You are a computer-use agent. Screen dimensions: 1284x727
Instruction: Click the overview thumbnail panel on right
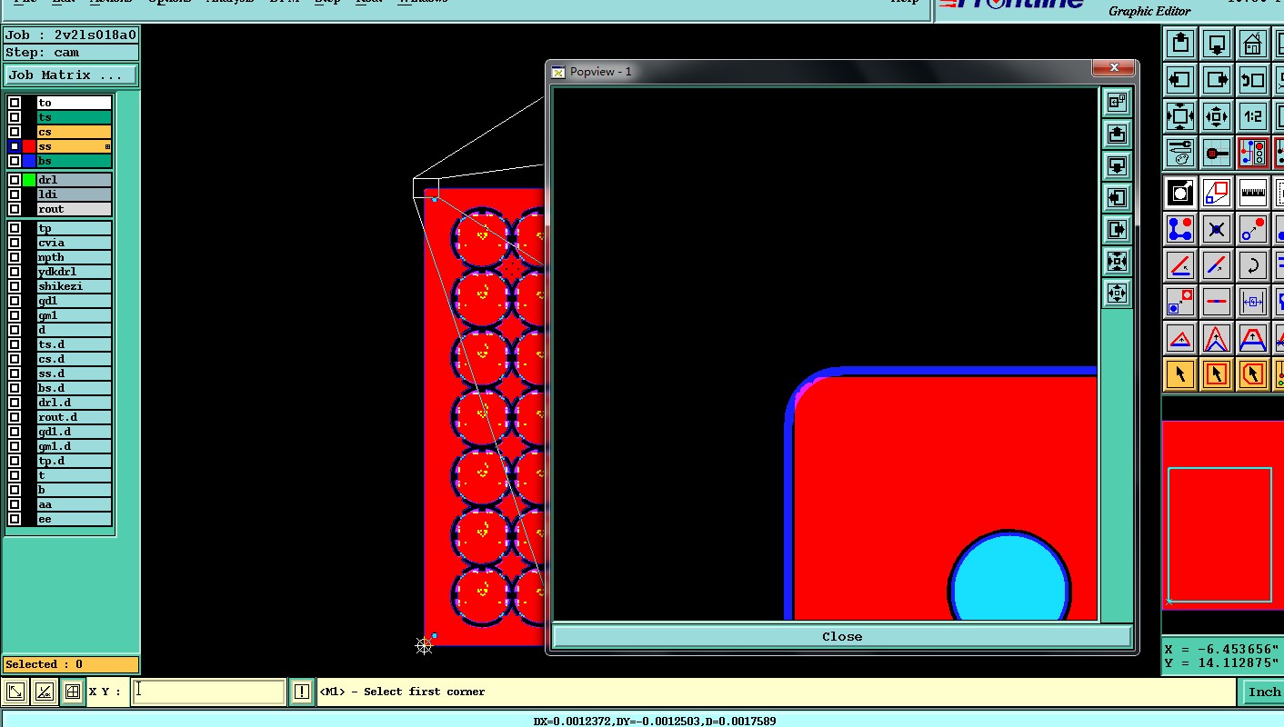tap(1223, 515)
